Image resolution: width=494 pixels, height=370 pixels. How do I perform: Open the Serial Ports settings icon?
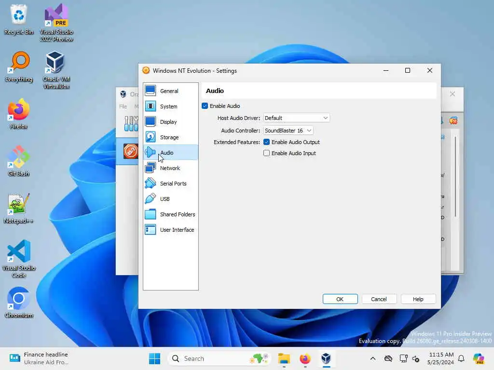click(151, 184)
